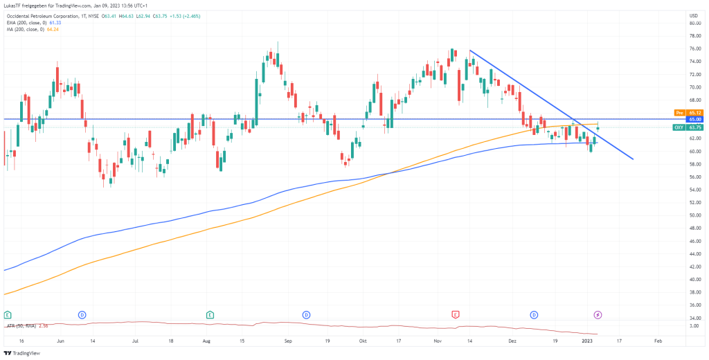Click the 2023 label on time axis

point(587,341)
